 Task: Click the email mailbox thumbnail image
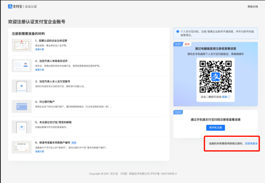(22, 127)
